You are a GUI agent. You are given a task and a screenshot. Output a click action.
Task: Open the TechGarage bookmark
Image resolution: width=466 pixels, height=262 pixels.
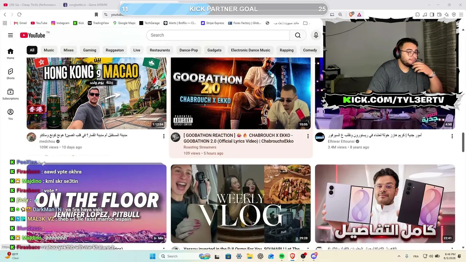(x=149, y=23)
